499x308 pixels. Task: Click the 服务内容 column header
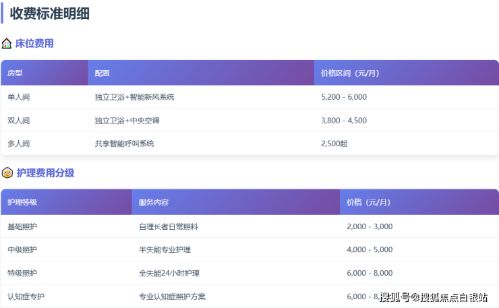click(x=154, y=202)
